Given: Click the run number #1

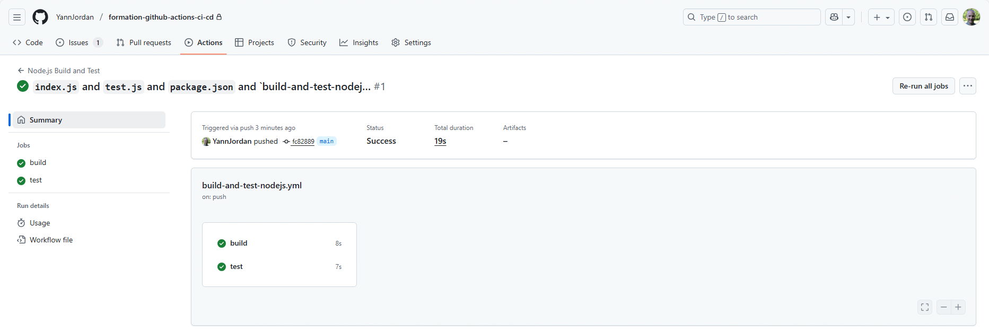Looking at the screenshot, I should pos(380,86).
